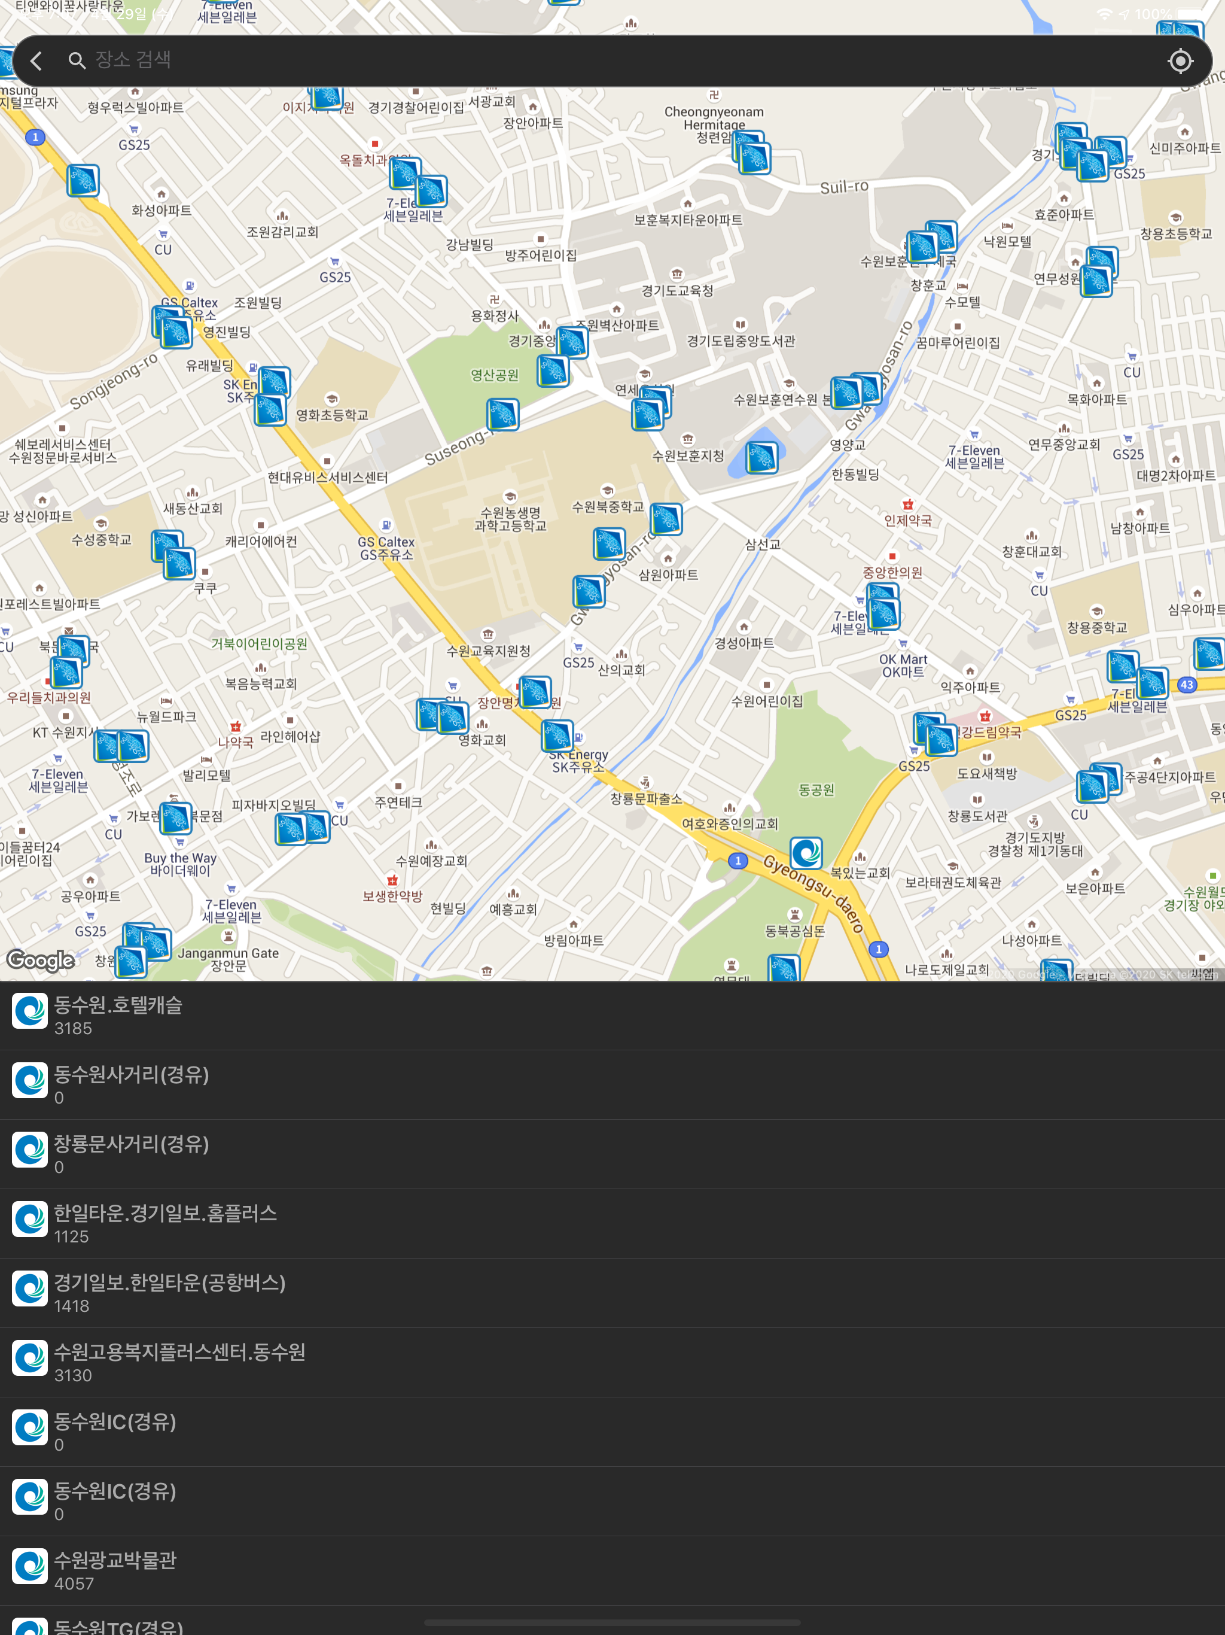Tap bus stop marker near 가보렌 북문점
Screen dimensions: 1225x1635
(x=176, y=819)
